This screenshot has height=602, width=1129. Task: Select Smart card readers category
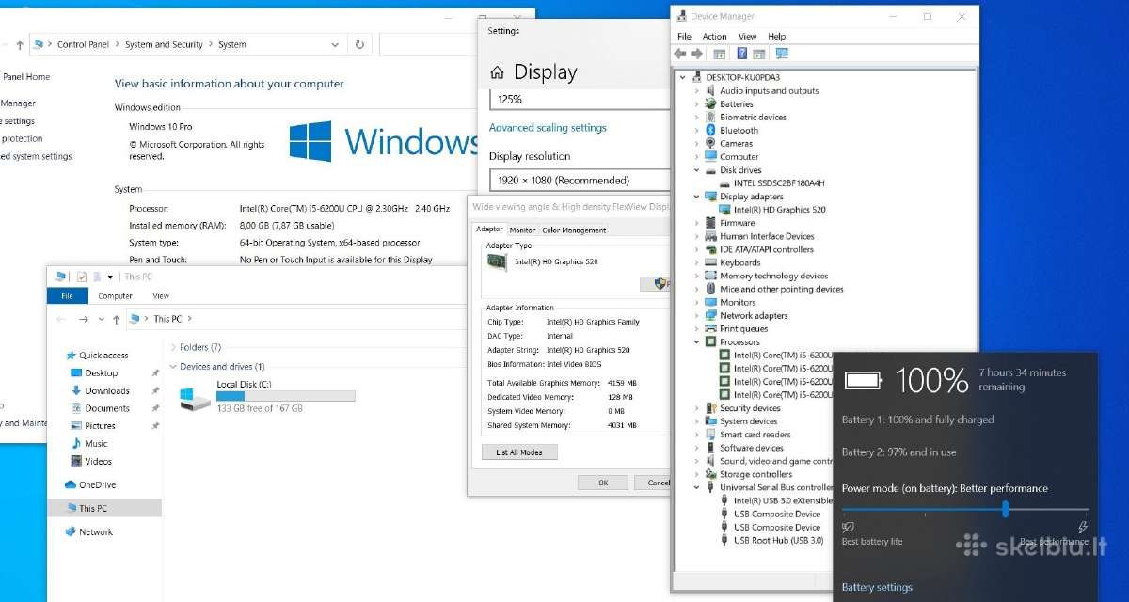[755, 435]
